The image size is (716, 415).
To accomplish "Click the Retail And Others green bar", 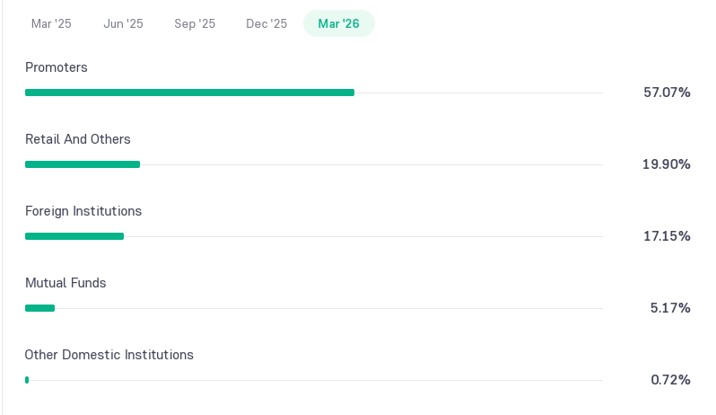I will point(83,164).
